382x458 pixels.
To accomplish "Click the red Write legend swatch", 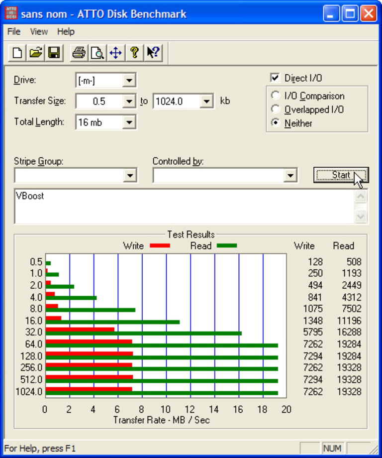I will (x=160, y=245).
